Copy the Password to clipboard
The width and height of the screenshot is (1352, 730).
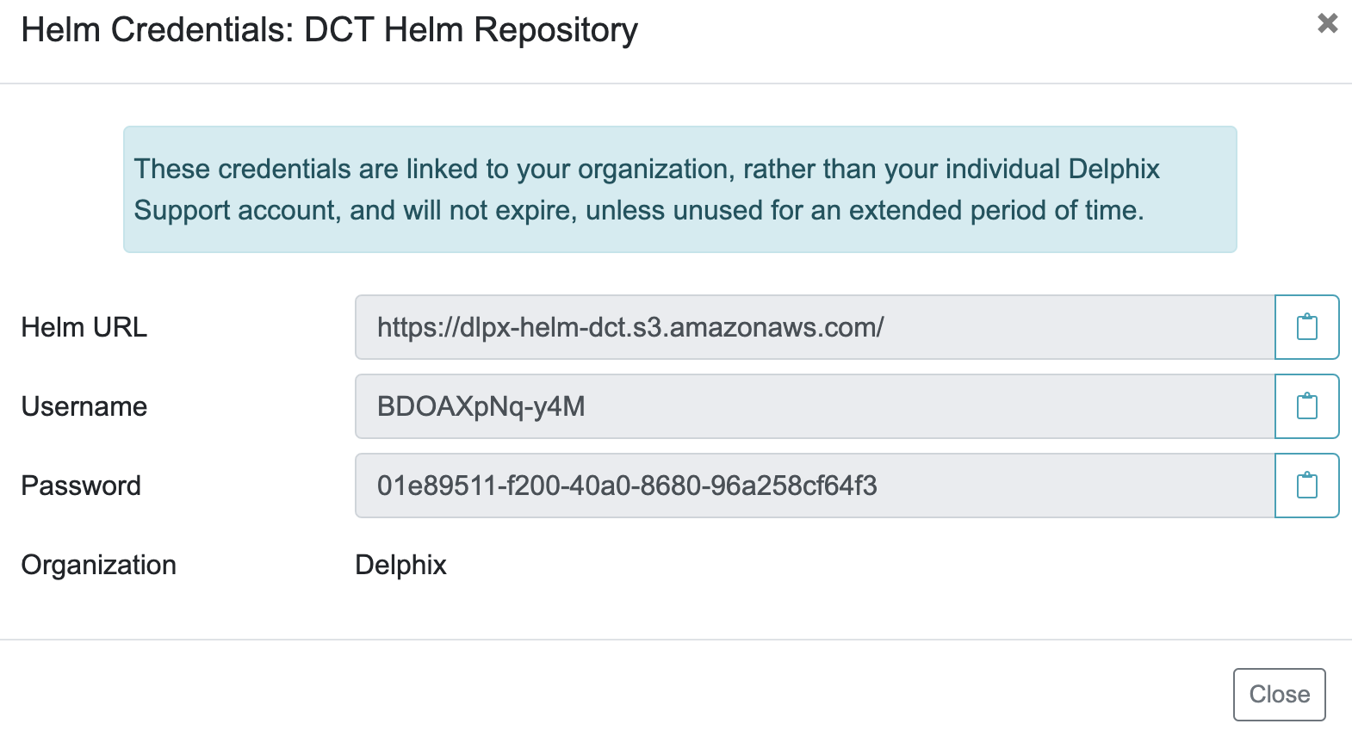[x=1306, y=486]
